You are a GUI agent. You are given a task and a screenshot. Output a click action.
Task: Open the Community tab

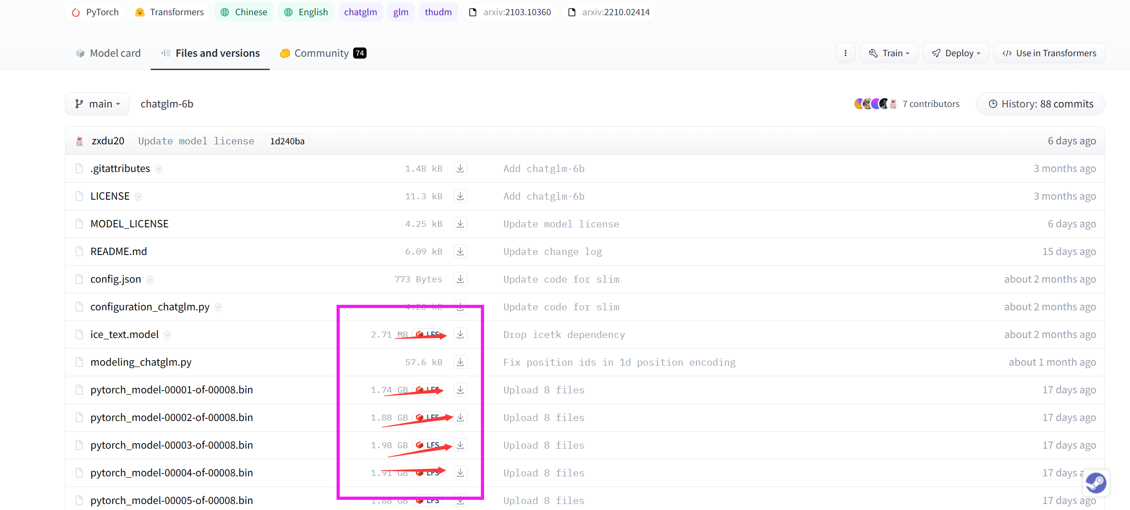(323, 53)
